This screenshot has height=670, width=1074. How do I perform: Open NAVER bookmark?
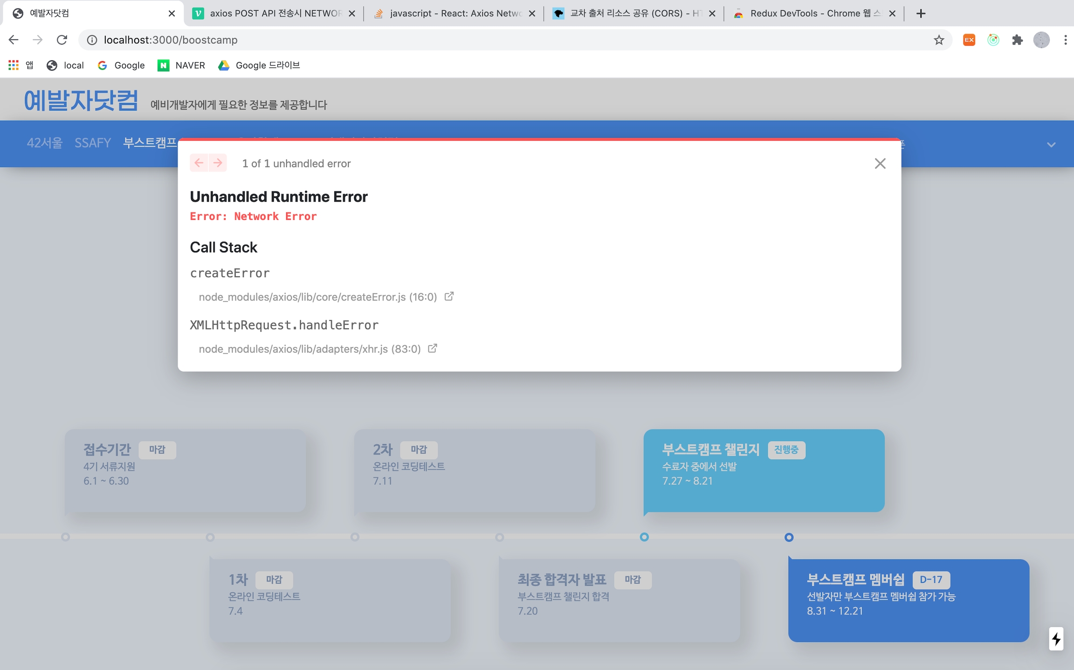pos(182,65)
